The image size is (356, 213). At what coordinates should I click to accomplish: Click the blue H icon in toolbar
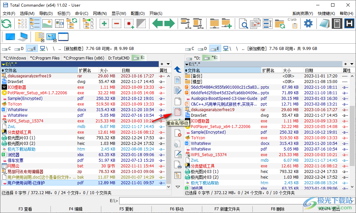click(349, 23)
